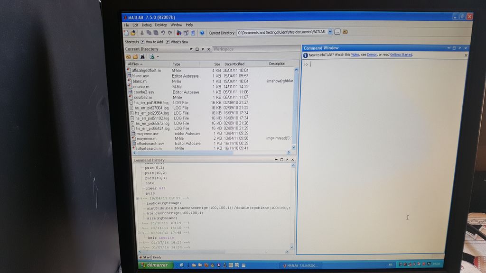Select size(rgbblanc) in Command History
The width and height of the screenshot is (486, 273).
tap(162, 218)
